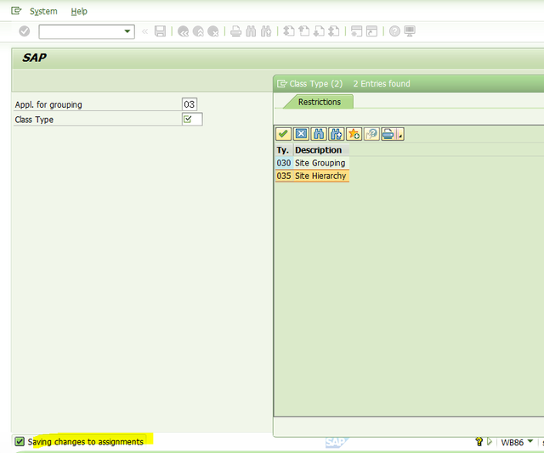The height and width of the screenshot is (453, 544).
Task: Click the Find binoculars icon in popup
Action: (x=319, y=134)
